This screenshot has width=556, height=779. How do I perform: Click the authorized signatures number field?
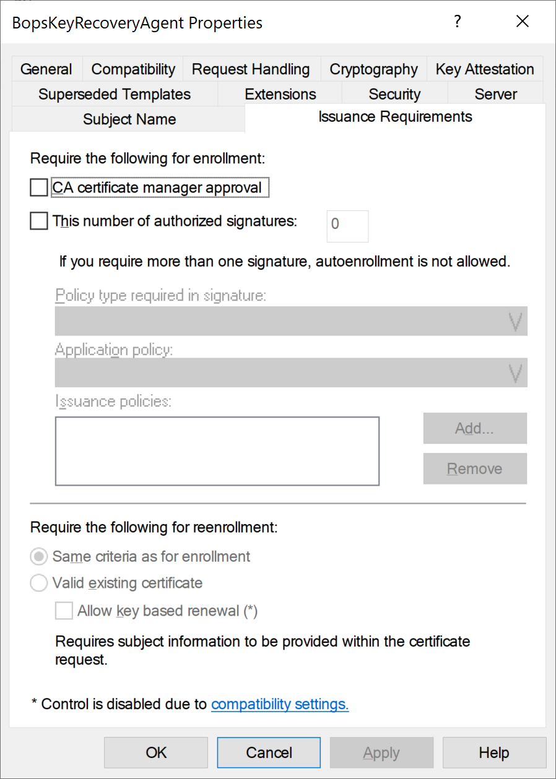point(347,226)
